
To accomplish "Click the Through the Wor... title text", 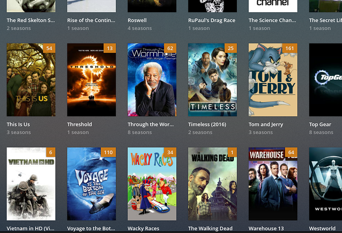I will (151, 124).
